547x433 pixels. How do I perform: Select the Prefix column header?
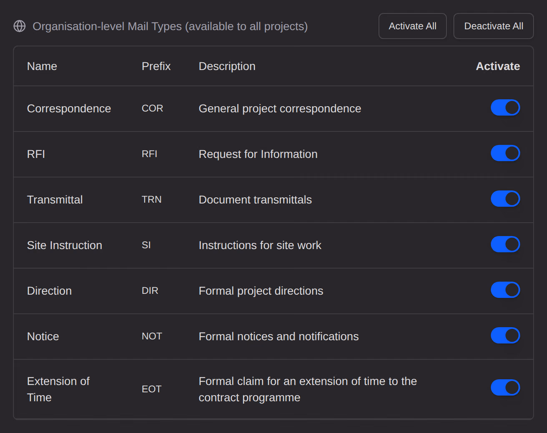tap(156, 66)
